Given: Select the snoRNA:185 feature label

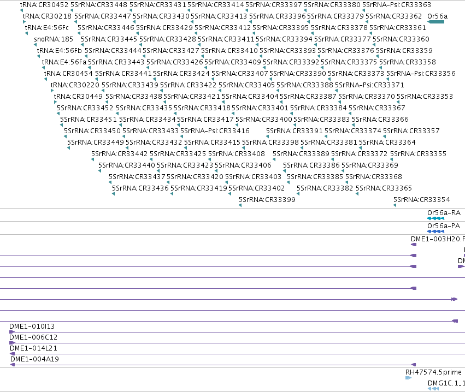Looking at the screenshot, I should click(x=54, y=39).
